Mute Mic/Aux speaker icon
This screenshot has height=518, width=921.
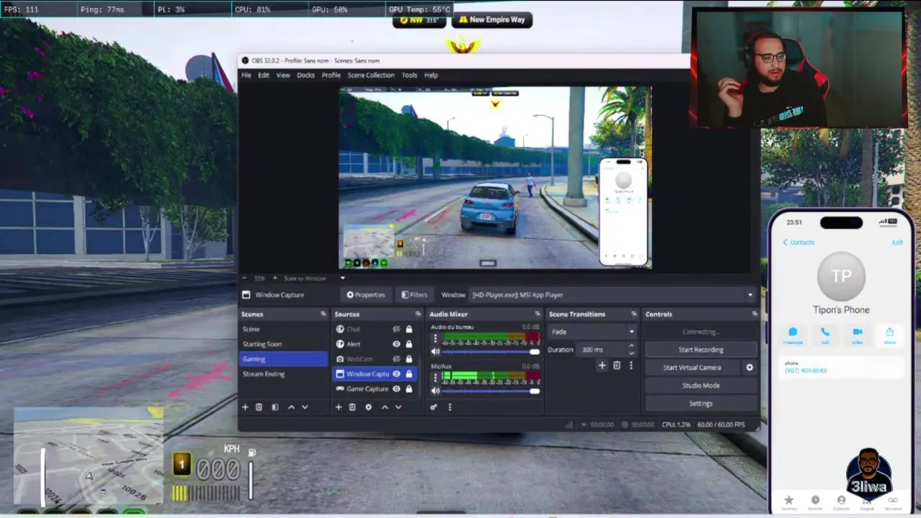coord(435,391)
